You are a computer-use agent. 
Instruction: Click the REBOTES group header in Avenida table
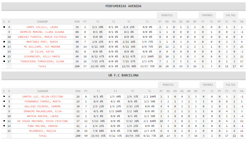point(167,15)
